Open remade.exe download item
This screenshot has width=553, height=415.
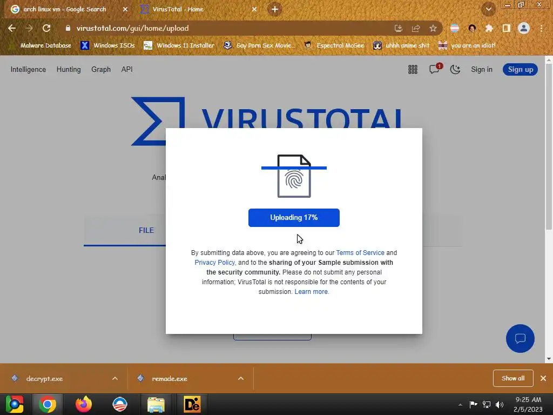(x=170, y=378)
